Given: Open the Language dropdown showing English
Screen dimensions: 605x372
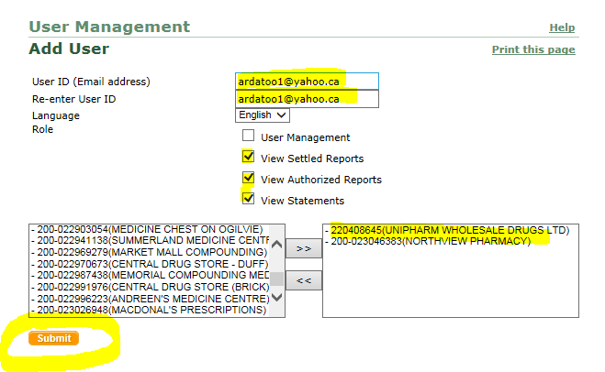Looking at the screenshot, I should click(x=263, y=115).
